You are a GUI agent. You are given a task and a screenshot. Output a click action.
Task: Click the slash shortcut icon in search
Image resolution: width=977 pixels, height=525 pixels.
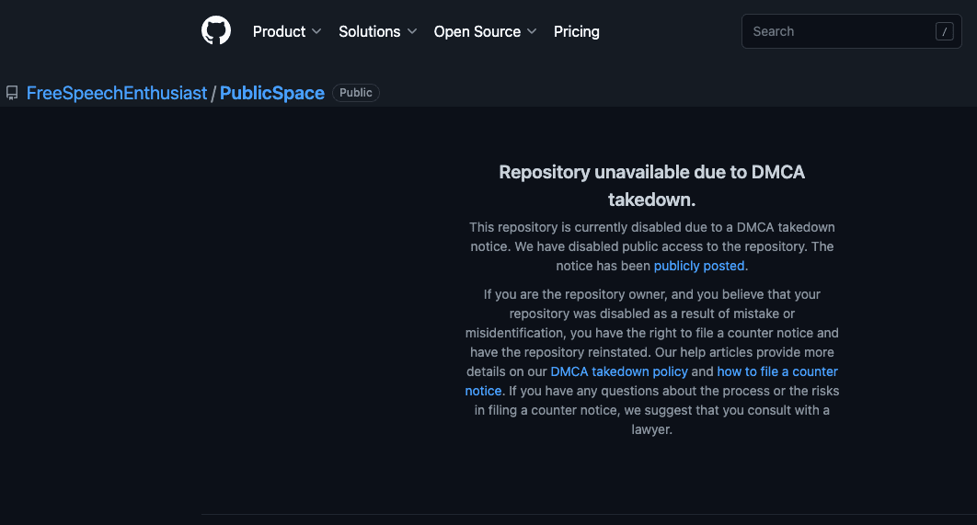(944, 31)
